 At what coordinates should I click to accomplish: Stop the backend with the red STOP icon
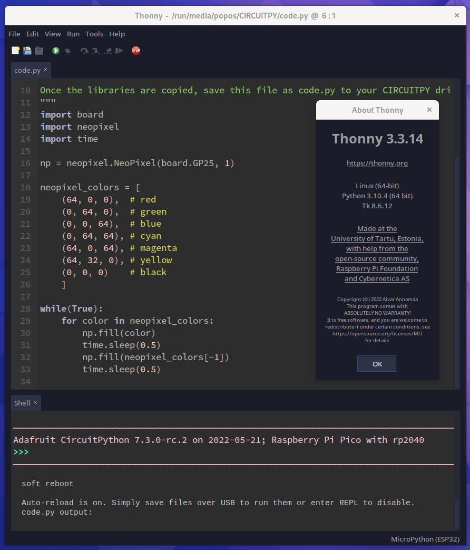click(x=136, y=51)
